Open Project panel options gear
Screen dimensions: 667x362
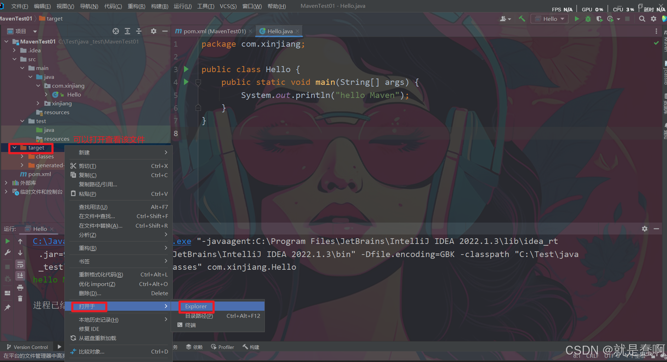(x=153, y=31)
